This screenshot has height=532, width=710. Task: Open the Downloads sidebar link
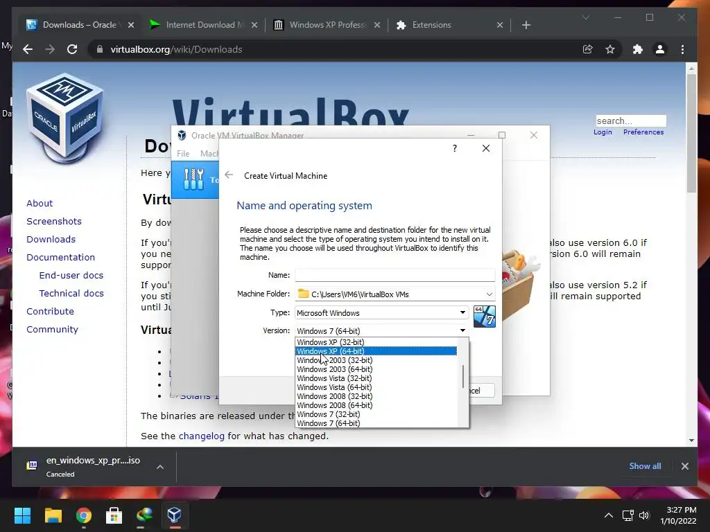tap(51, 239)
